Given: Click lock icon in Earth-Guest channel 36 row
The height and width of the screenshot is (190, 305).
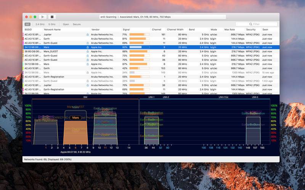Looking at the screenshot, I should click(x=88, y=60).
